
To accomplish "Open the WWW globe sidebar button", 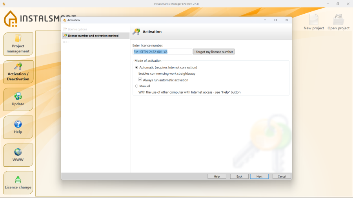I will tap(18, 155).
